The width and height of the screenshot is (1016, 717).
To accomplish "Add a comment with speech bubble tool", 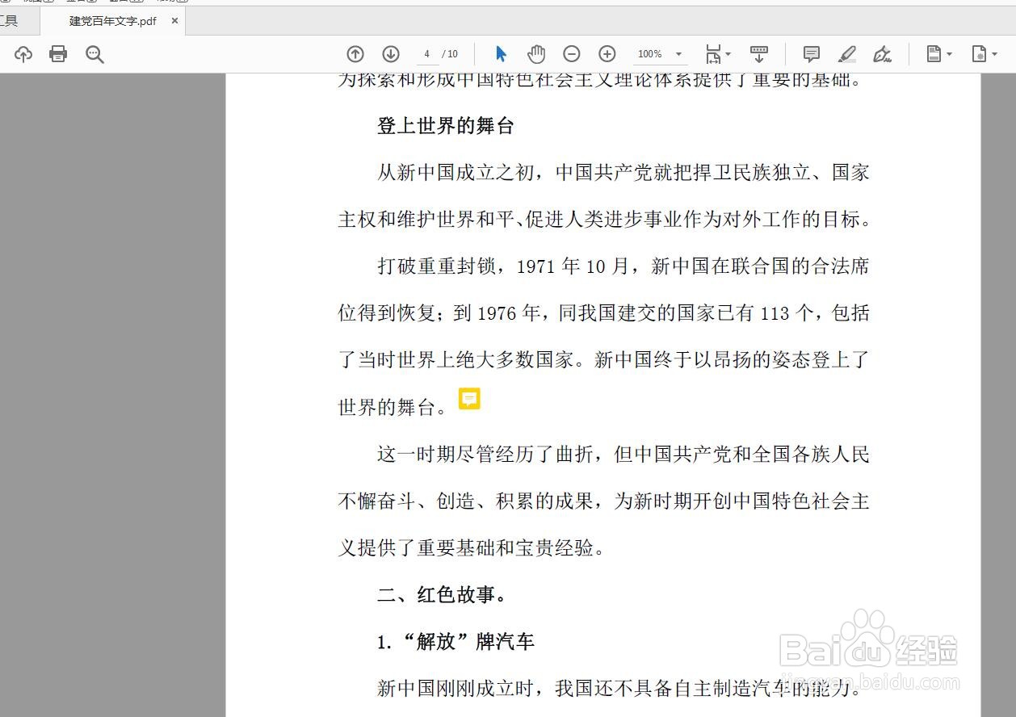I will tap(812, 54).
